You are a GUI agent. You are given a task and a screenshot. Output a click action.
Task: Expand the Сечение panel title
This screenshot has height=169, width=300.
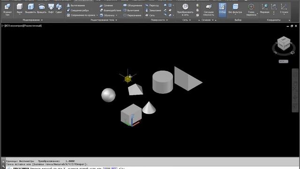tap(207, 20)
